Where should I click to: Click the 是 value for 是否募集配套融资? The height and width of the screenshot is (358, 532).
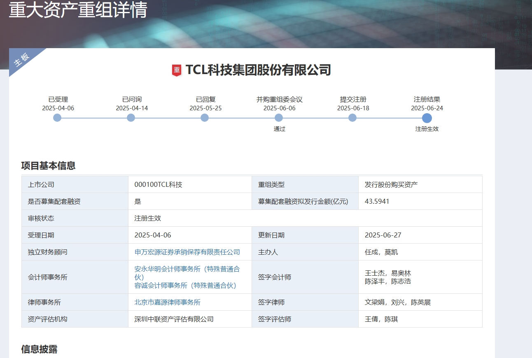(138, 201)
